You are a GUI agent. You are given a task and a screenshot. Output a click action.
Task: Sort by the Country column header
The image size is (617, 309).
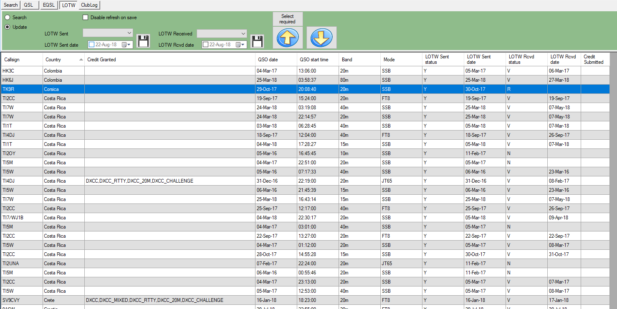[x=63, y=60]
